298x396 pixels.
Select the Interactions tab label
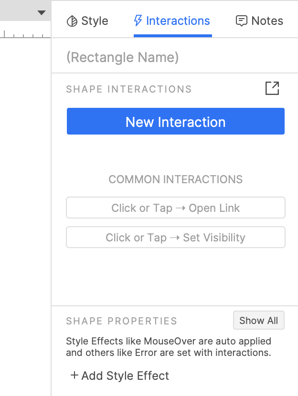pos(178,21)
